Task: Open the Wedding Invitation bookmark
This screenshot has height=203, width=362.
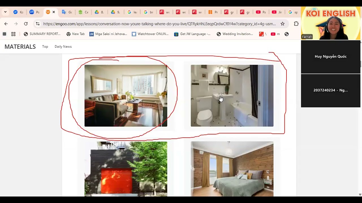Action: 235,34
